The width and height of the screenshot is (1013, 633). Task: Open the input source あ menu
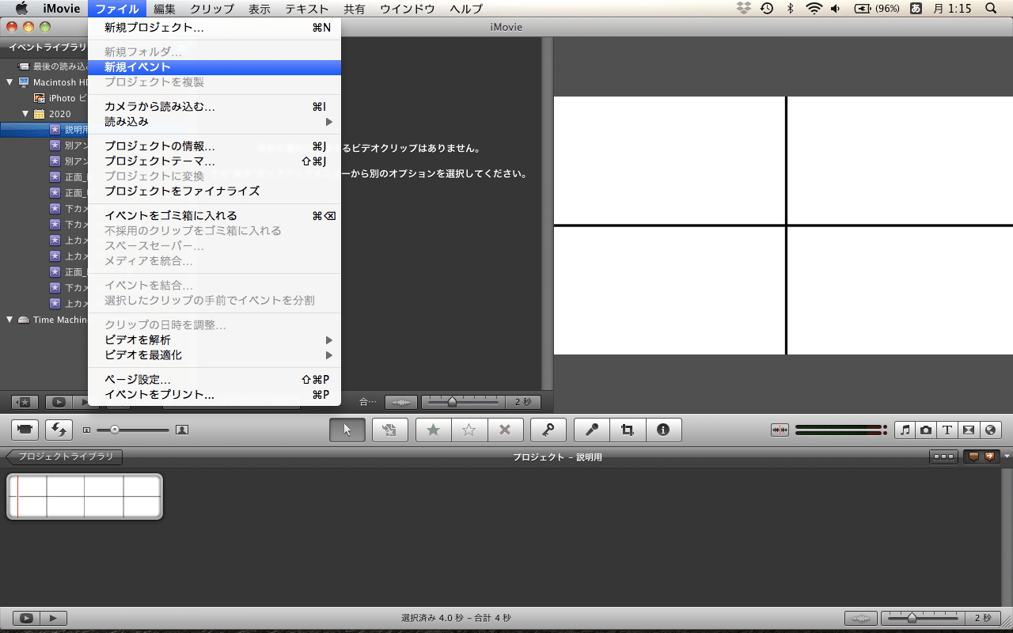tap(916, 9)
